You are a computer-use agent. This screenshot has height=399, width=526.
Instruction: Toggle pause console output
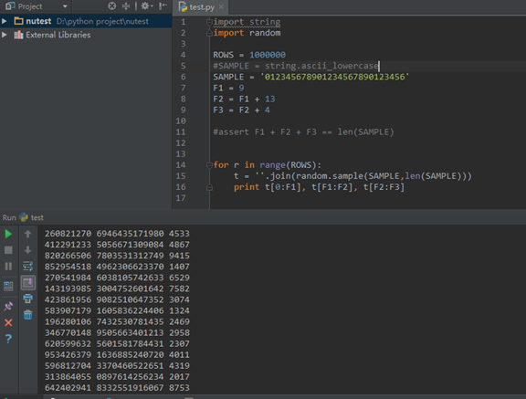8,267
